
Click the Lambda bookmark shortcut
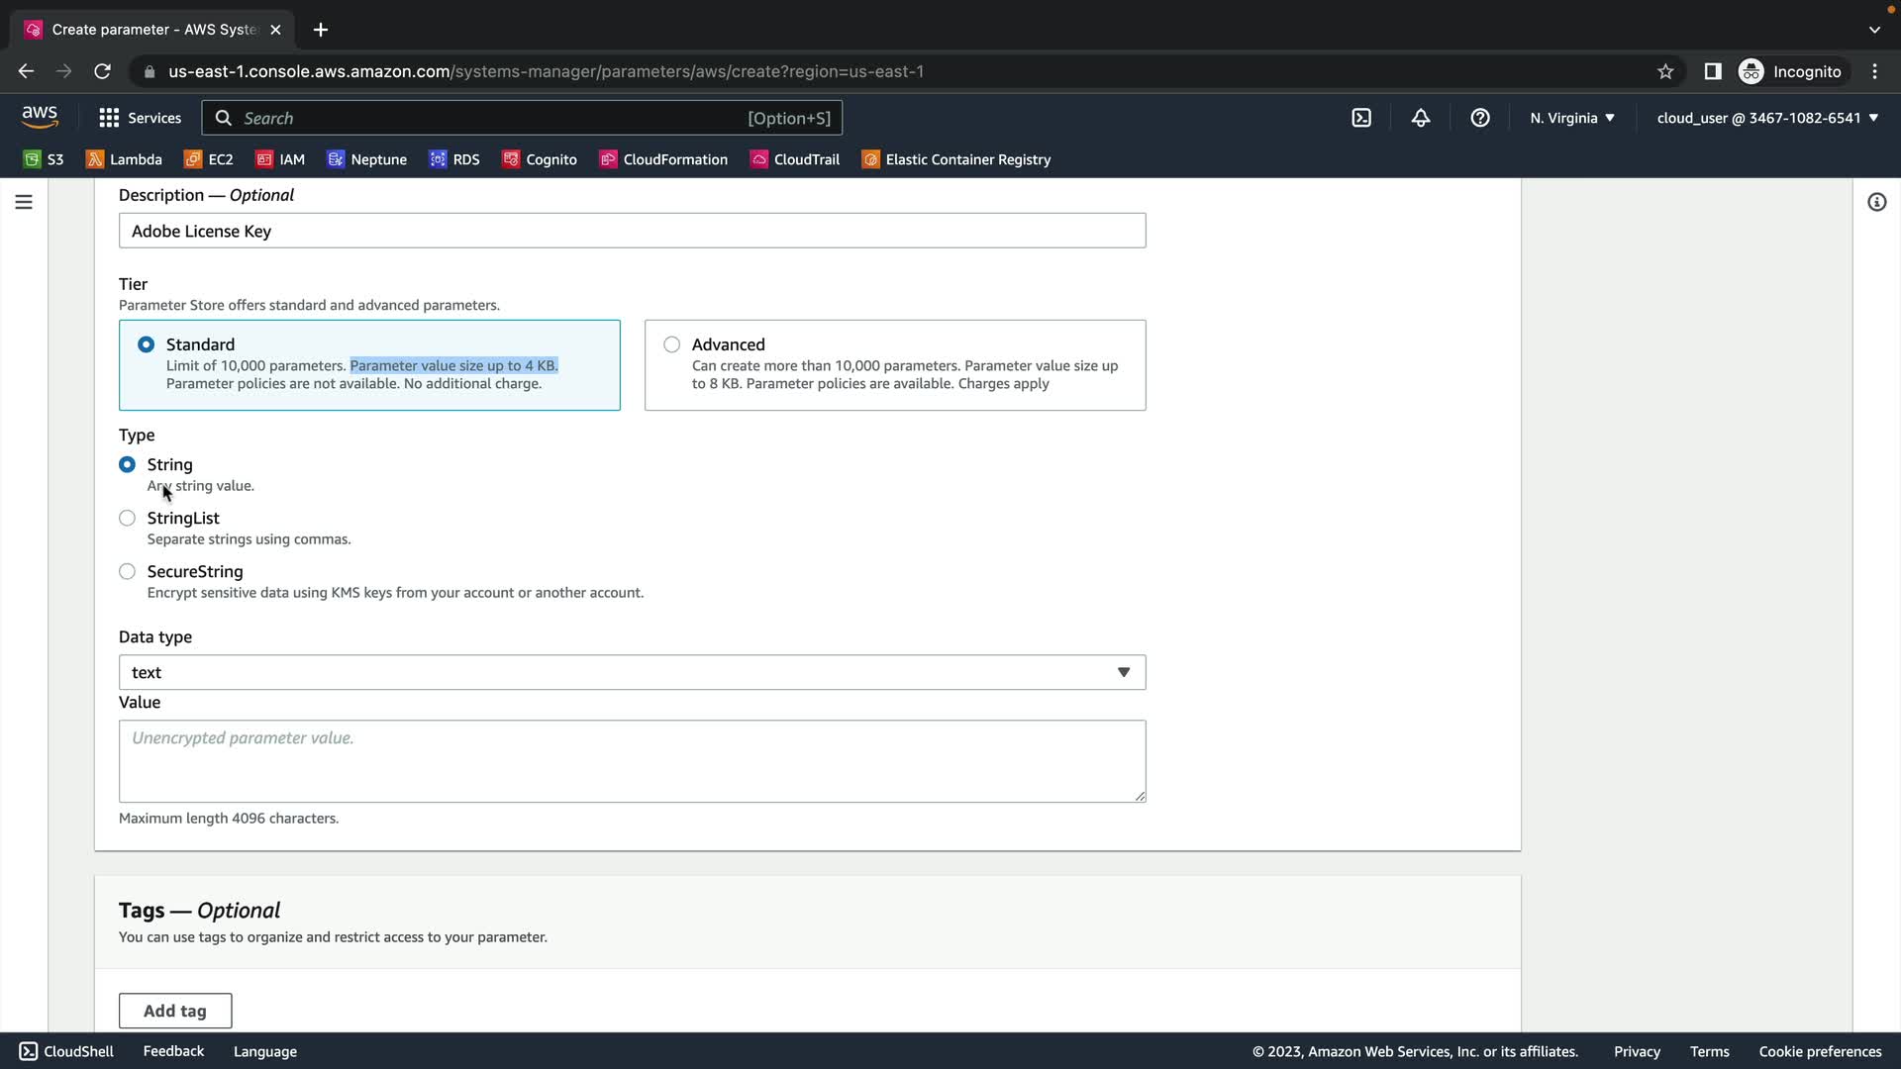coord(125,159)
